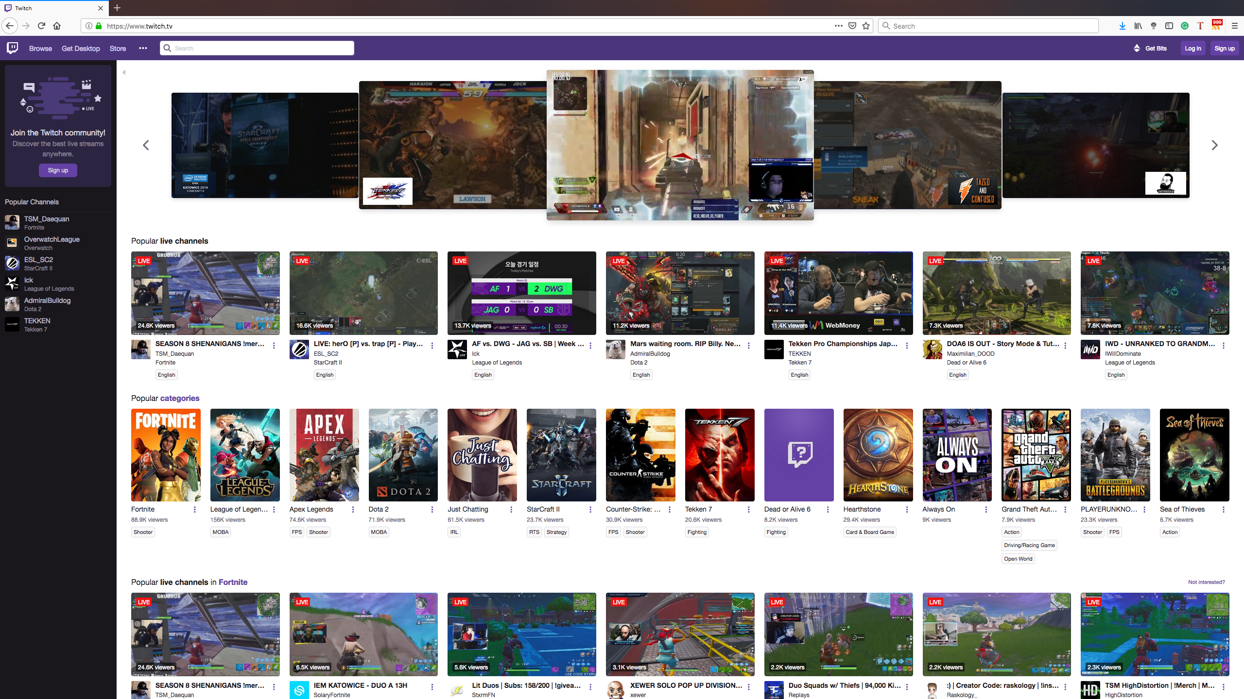Open Apex Legends category thumbnail

point(324,455)
